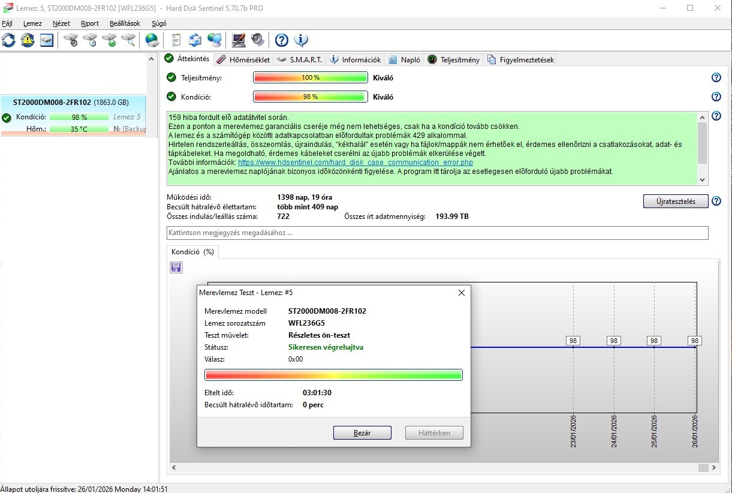Open the hdsentinel.com communication error link

[355, 163]
